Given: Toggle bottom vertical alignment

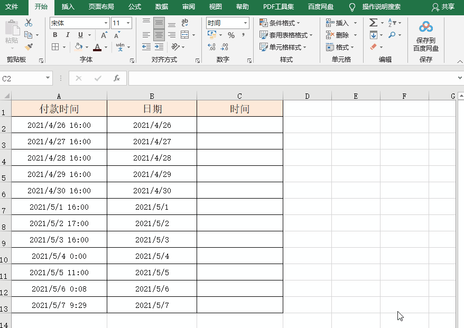Looking at the screenshot, I should (x=172, y=23).
